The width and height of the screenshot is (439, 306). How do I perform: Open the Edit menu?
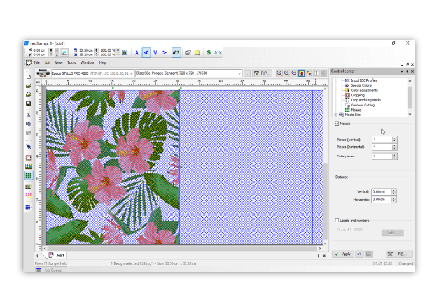[x=47, y=62]
